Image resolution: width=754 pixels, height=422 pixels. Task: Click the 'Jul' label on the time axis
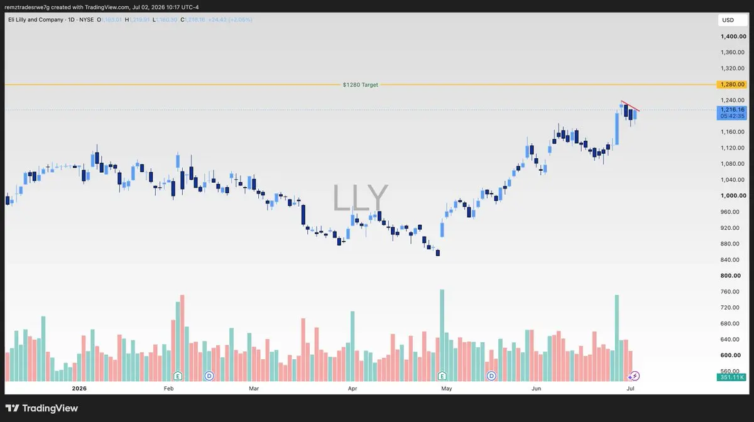pos(630,389)
